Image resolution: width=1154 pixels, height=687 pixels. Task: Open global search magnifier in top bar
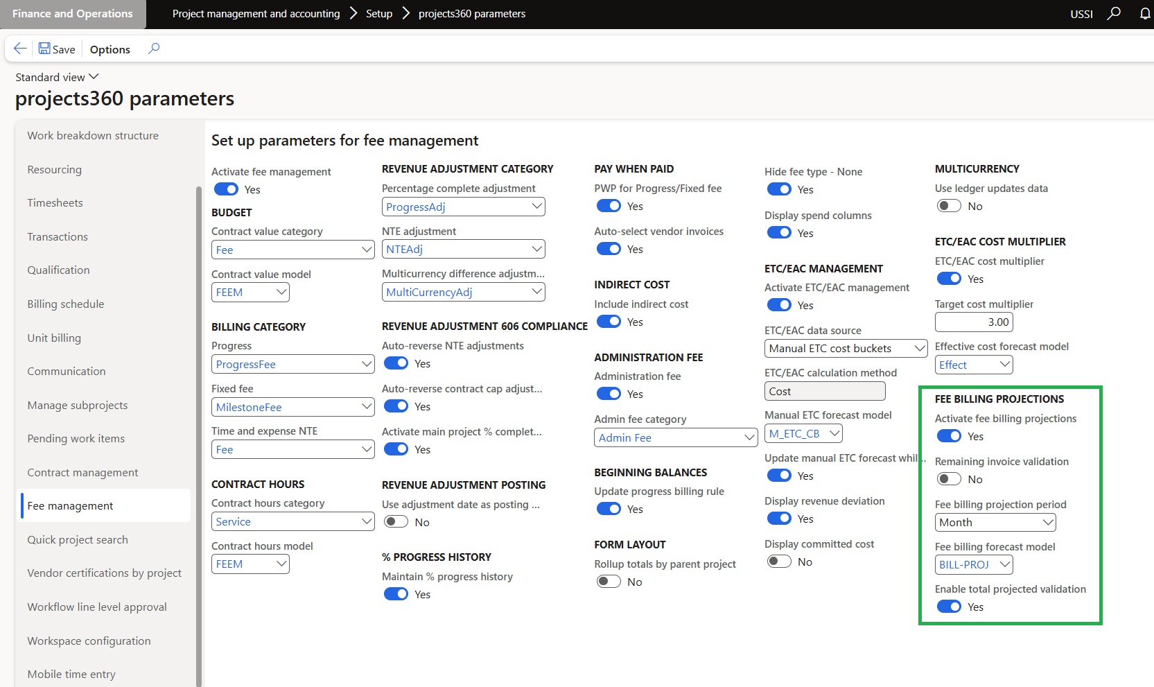click(x=1114, y=14)
